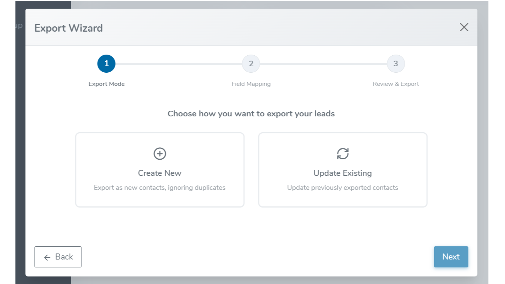The width and height of the screenshot is (505, 284).
Task: Click the Next button
Action: click(451, 257)
